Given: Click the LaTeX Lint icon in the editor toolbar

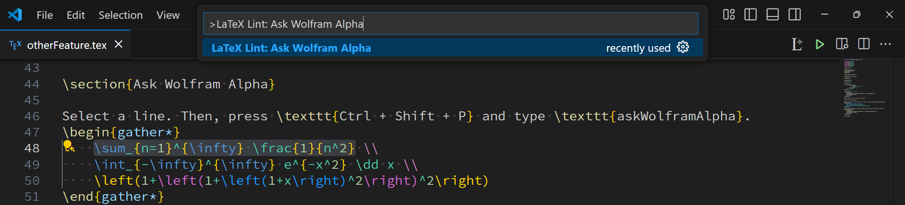Looking at the screenshot, I should coord(797,44).
